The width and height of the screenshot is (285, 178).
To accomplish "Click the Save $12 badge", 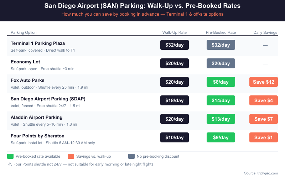I will (264, 82).
